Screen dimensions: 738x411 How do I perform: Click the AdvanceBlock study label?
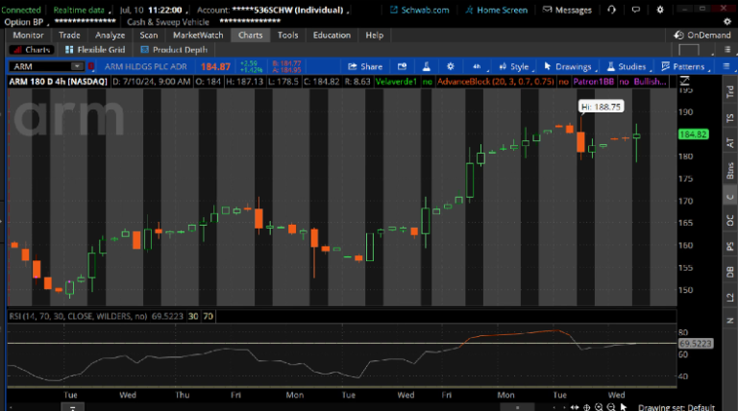(496, 82)
